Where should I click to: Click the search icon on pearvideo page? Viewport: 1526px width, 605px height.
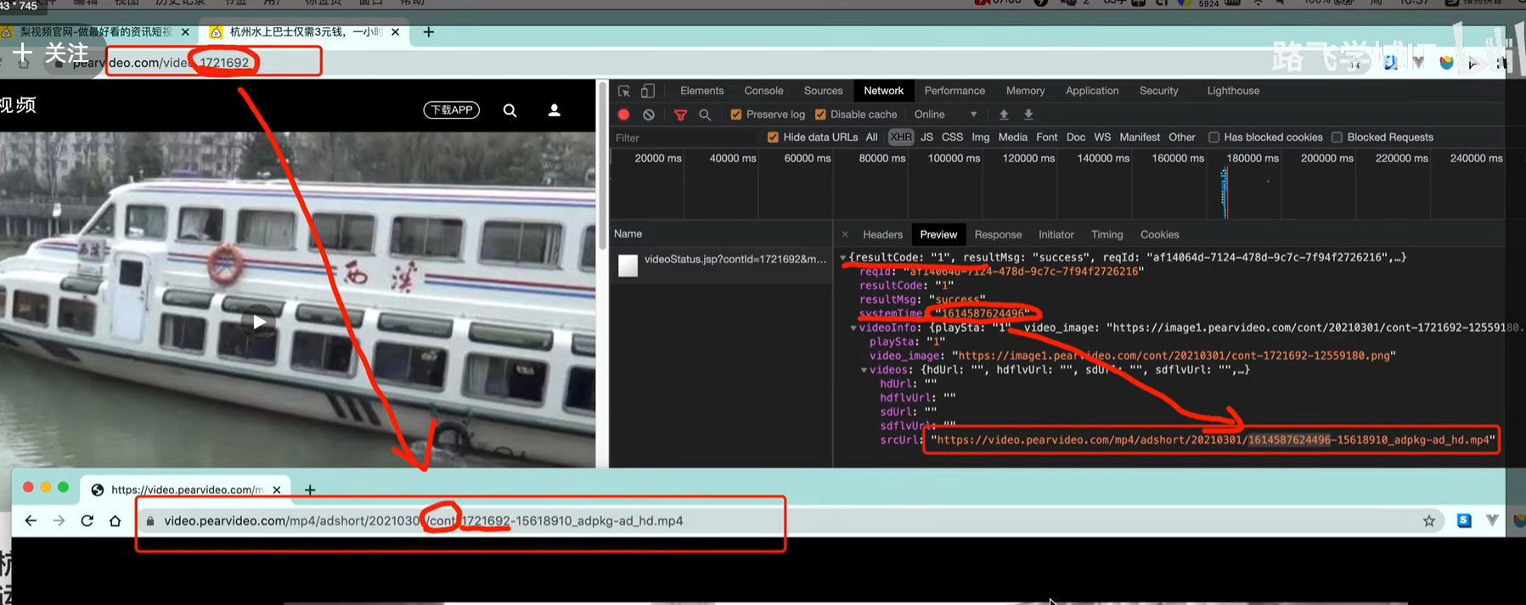pyautogui.click(x=510, y=110)
